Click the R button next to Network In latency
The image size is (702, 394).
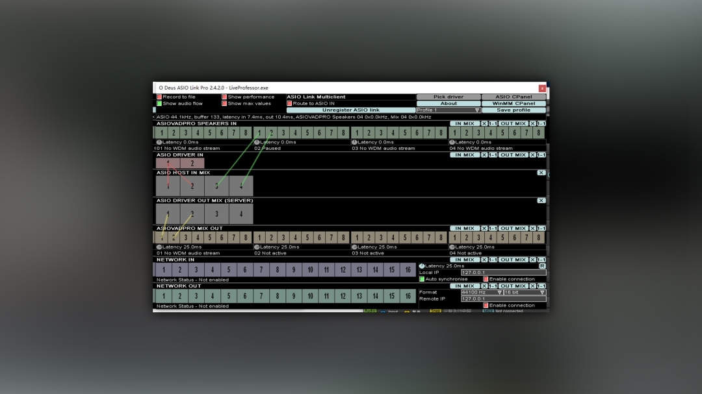click(542, 265)
